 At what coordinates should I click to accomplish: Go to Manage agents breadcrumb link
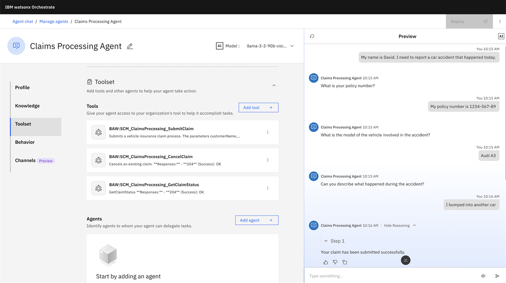[54, 21]
